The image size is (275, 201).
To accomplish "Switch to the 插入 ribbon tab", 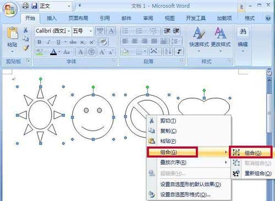I will (x=52, y=18).
